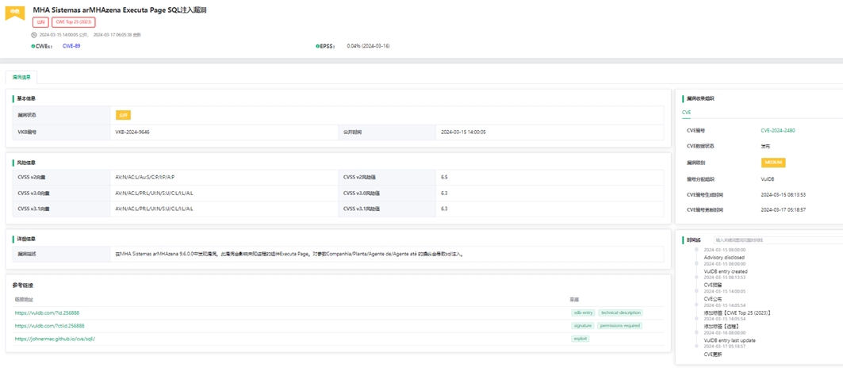Open the vuldb.com/?ctiid.256888 reference link
Screen dimensions: 843x368
tap(49, 325)
